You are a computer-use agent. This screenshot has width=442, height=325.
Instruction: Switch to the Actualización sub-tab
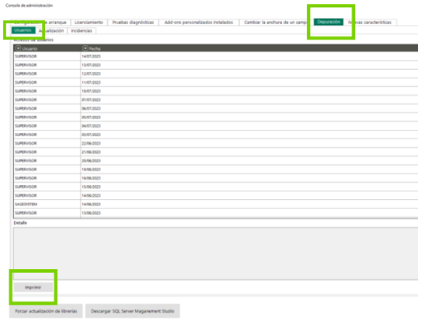(51, 31)
